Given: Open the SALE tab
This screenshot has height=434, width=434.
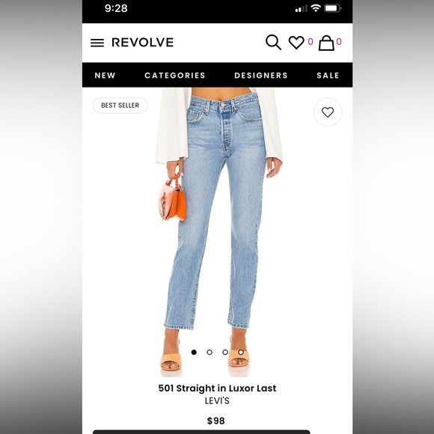Looking at the screenshot, I should tap(328, 76).
